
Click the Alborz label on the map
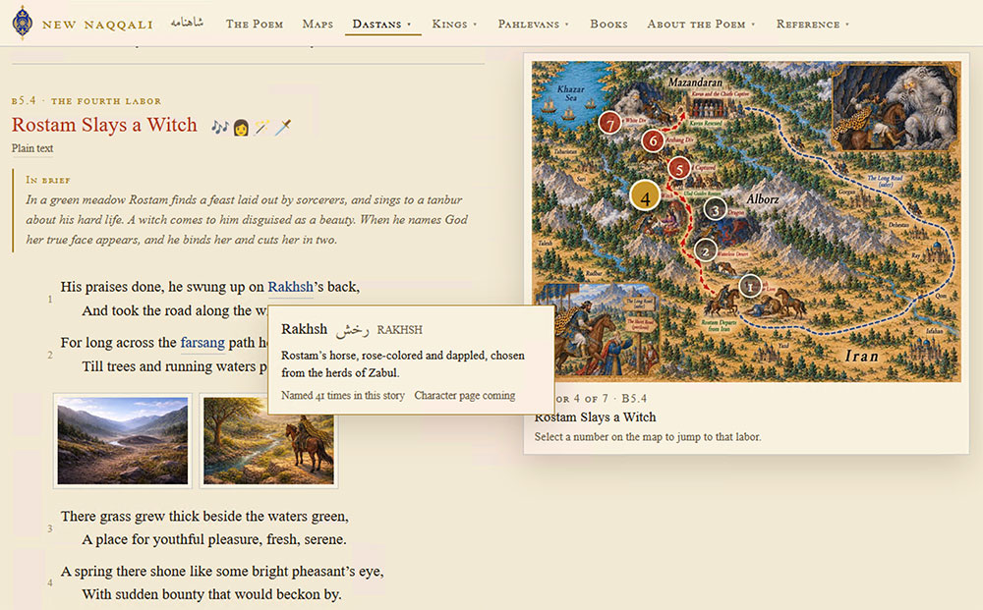tap(763, 199)
